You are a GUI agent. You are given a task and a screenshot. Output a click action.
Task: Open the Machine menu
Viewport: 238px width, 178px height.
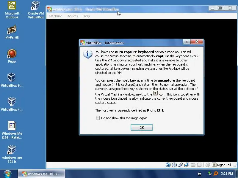coord(55,16)
